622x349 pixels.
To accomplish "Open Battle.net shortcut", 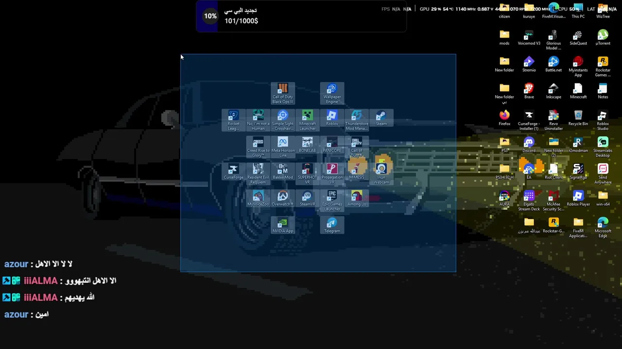I will (x=553, y=64).
